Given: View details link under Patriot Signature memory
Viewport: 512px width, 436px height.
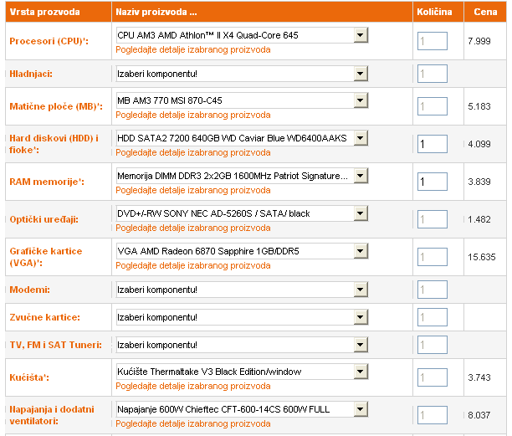Looking at the screenshot, I should (x=193, y=190).
